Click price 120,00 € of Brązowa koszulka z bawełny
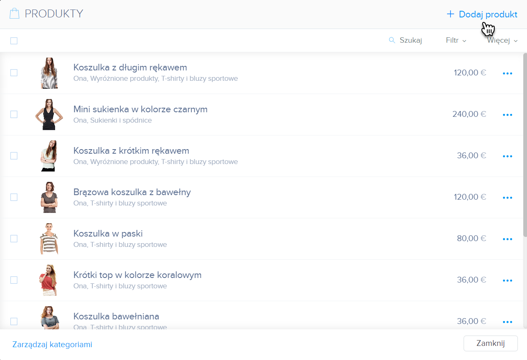 [x=470, y=197]
